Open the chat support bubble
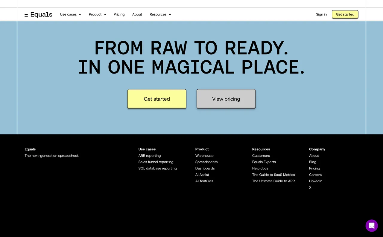383x237 pixels. tap(372, 226)
